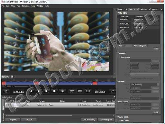Click Reset button under Fade Duration
Screen dimensions: 165x124
[x=156, y=112]
